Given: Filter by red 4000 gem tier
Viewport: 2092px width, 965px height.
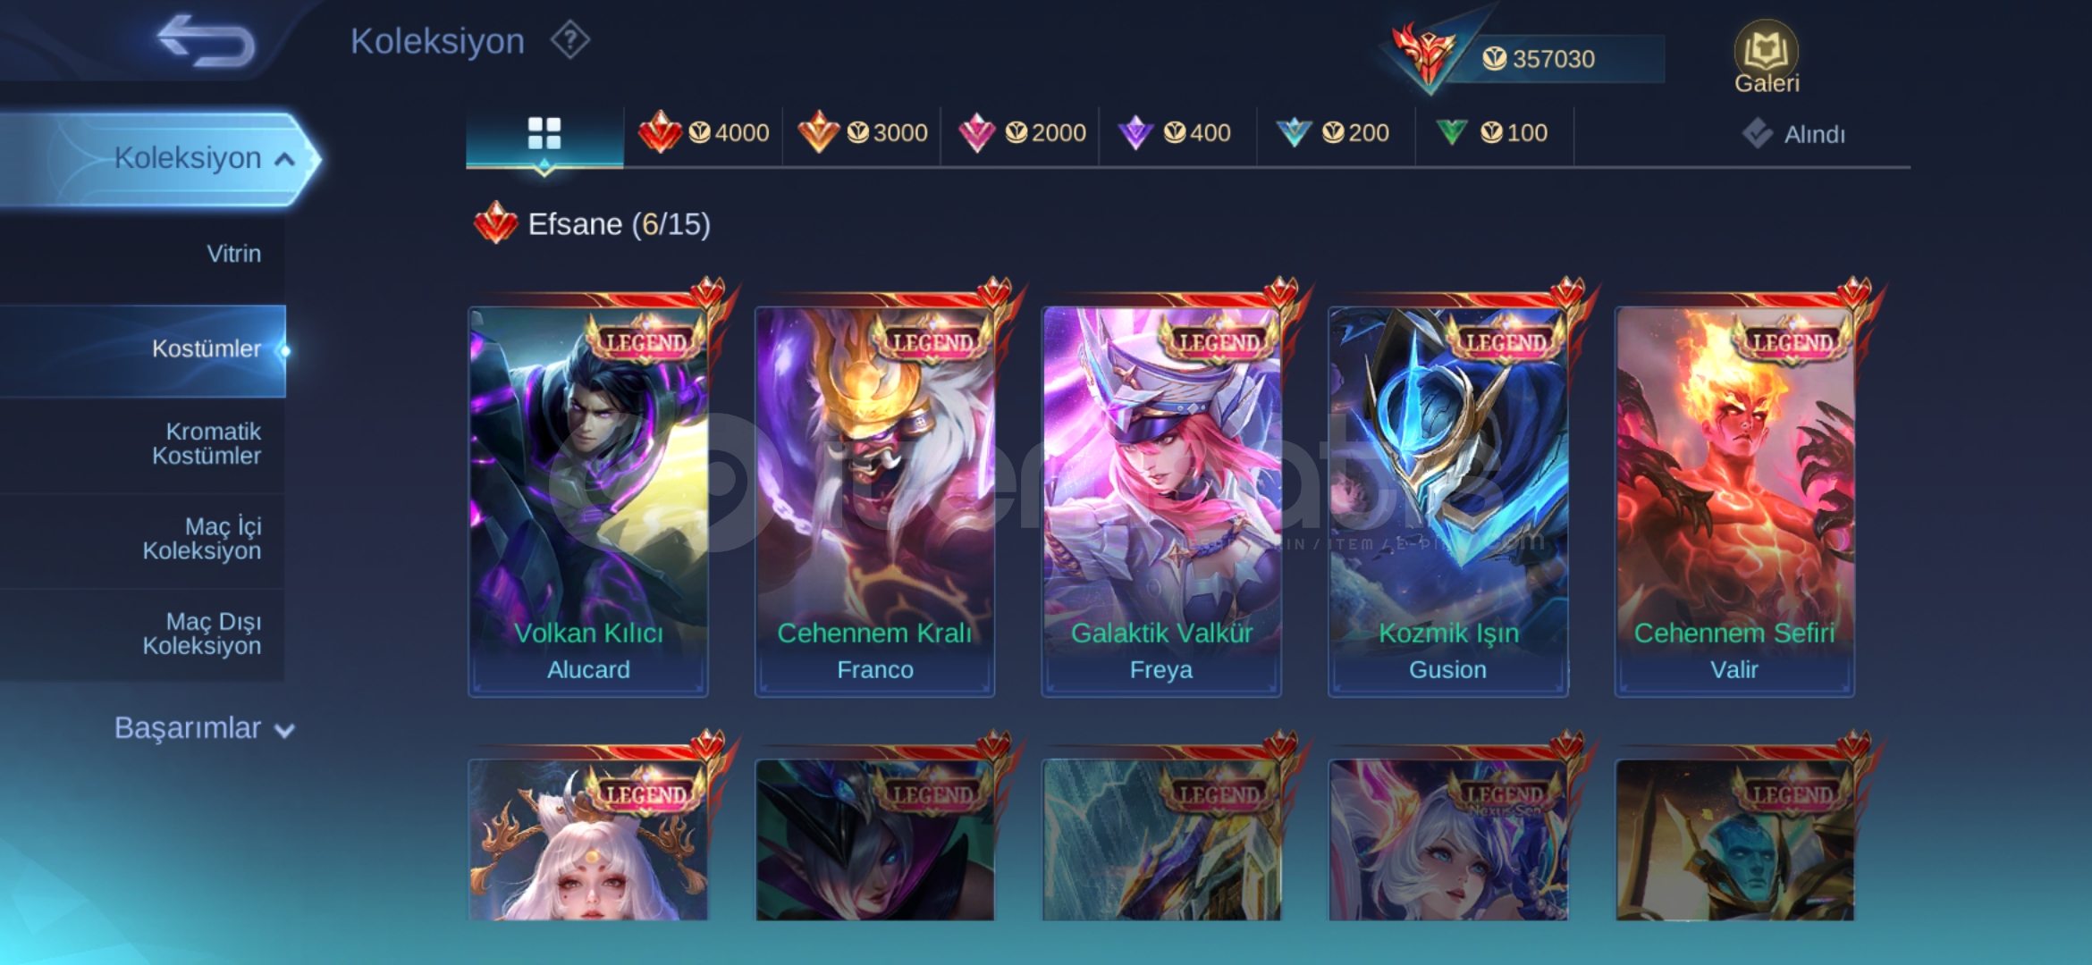Looking at the screenshot, I should (704, 133).
